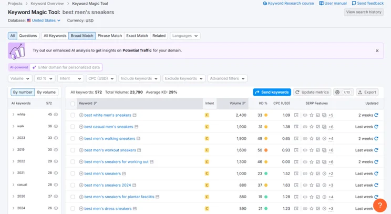Viewport: 391px width, 214px height.
Task: Refresh metrics for best men's walking sneakers row
Action: point(376,138)
